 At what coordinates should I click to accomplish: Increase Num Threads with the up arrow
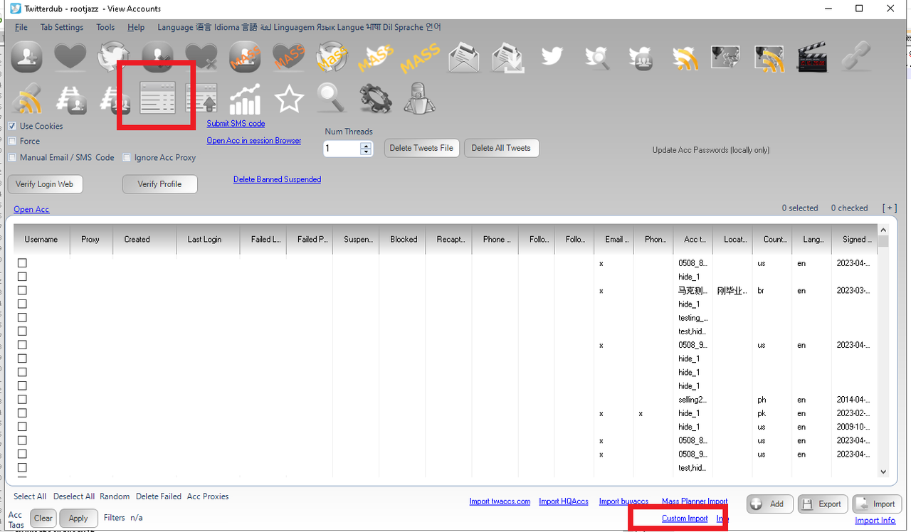point(366,145)
